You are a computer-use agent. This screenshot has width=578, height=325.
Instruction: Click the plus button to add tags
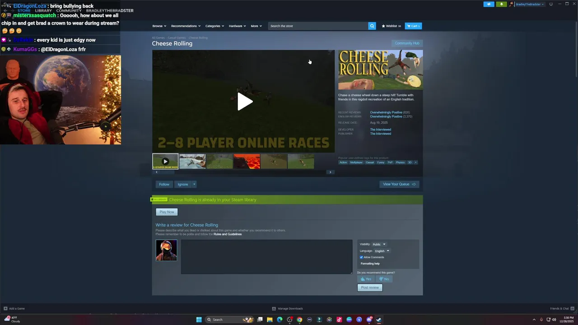coord(415,162)
